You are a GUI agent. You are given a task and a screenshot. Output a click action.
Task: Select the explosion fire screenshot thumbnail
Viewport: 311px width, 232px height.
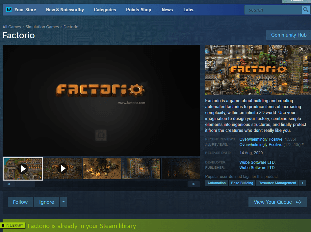[102, 169]
